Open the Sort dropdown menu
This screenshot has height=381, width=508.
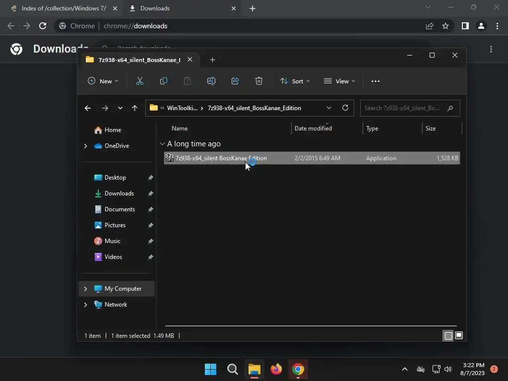coord(295,81)
